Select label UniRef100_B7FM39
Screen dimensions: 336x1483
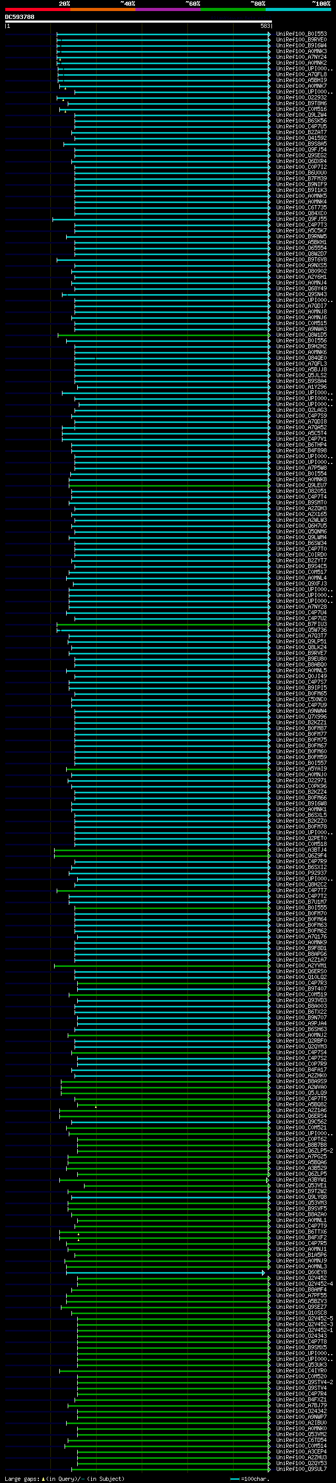(x=301, y=178)
